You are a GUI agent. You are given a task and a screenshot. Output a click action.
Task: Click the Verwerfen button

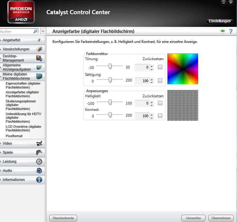point(193,218)
